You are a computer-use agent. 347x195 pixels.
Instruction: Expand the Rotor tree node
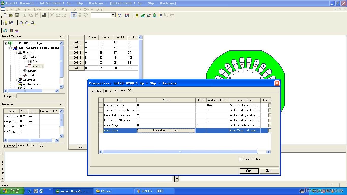tap(20, 71)
